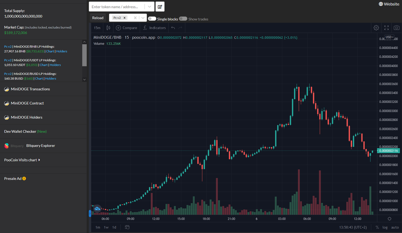402x233 pixels.
Task: Switch to percent scale in the bottom bar
Action: pyautogui.click(x=377, y=227)
